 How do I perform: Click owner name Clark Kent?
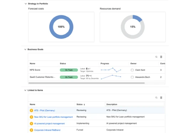(x=140, y=70)
